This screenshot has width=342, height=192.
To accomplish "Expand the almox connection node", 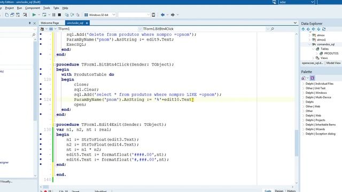I will click(x=309, y=35).
